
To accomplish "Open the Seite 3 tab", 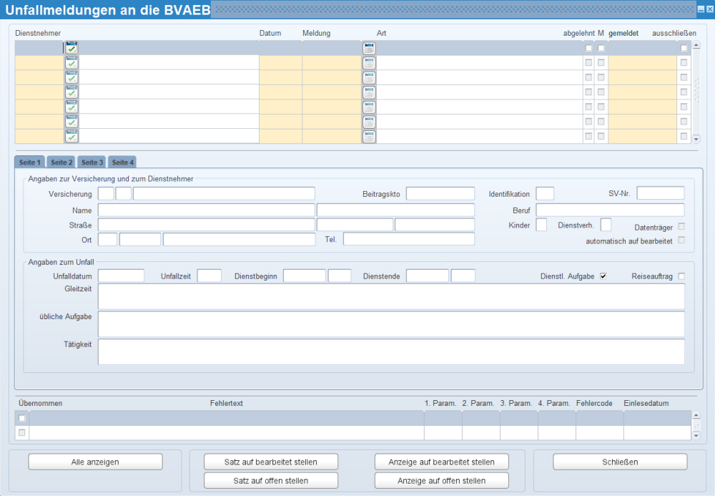I will click(x=92, y=162).
